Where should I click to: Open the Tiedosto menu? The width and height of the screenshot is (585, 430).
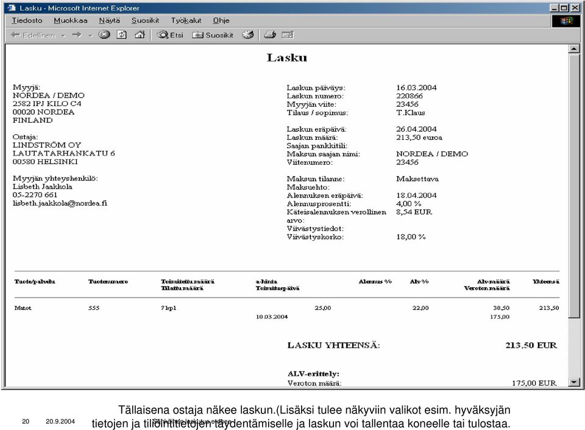tap(27, 21)
